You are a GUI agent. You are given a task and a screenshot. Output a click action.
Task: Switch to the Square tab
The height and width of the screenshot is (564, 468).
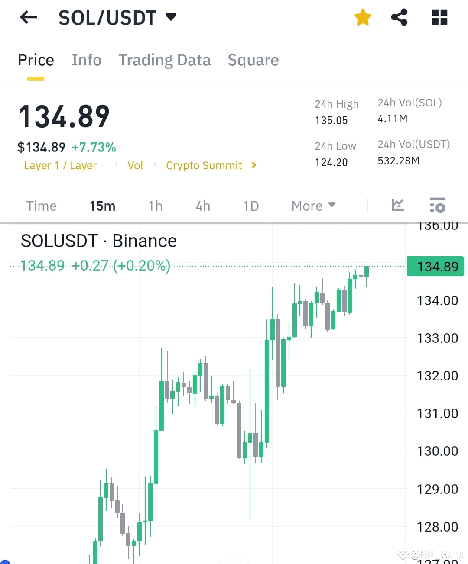tap(253, 60)
